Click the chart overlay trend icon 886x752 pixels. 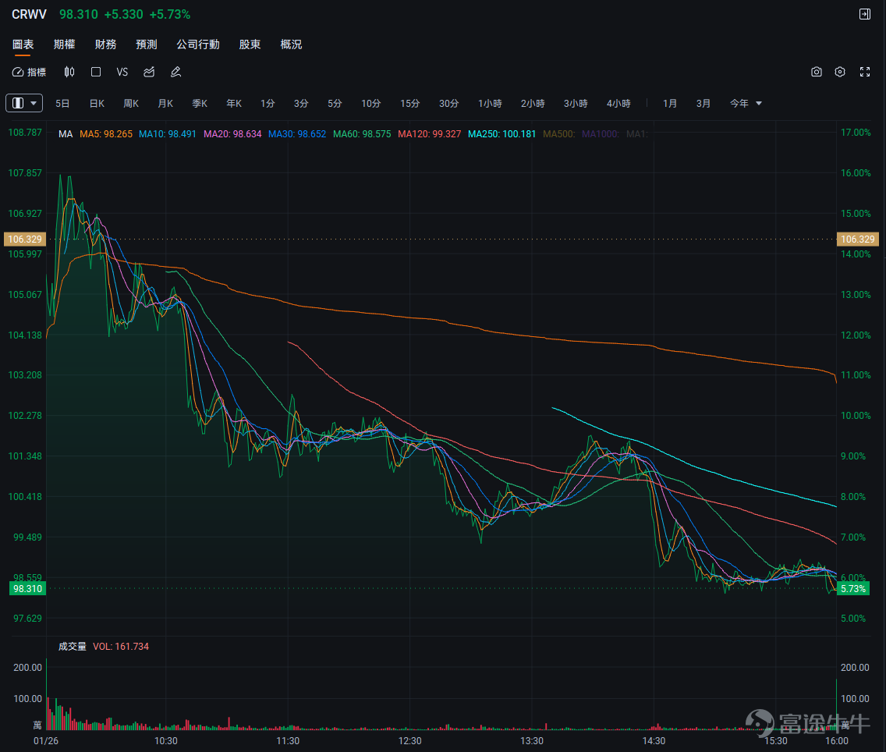pyautogui.click(x=149, y=72)
